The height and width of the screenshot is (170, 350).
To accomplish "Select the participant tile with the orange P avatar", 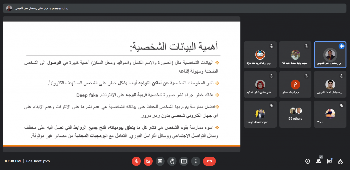I will pyautogui.click(x=295, y=84).
